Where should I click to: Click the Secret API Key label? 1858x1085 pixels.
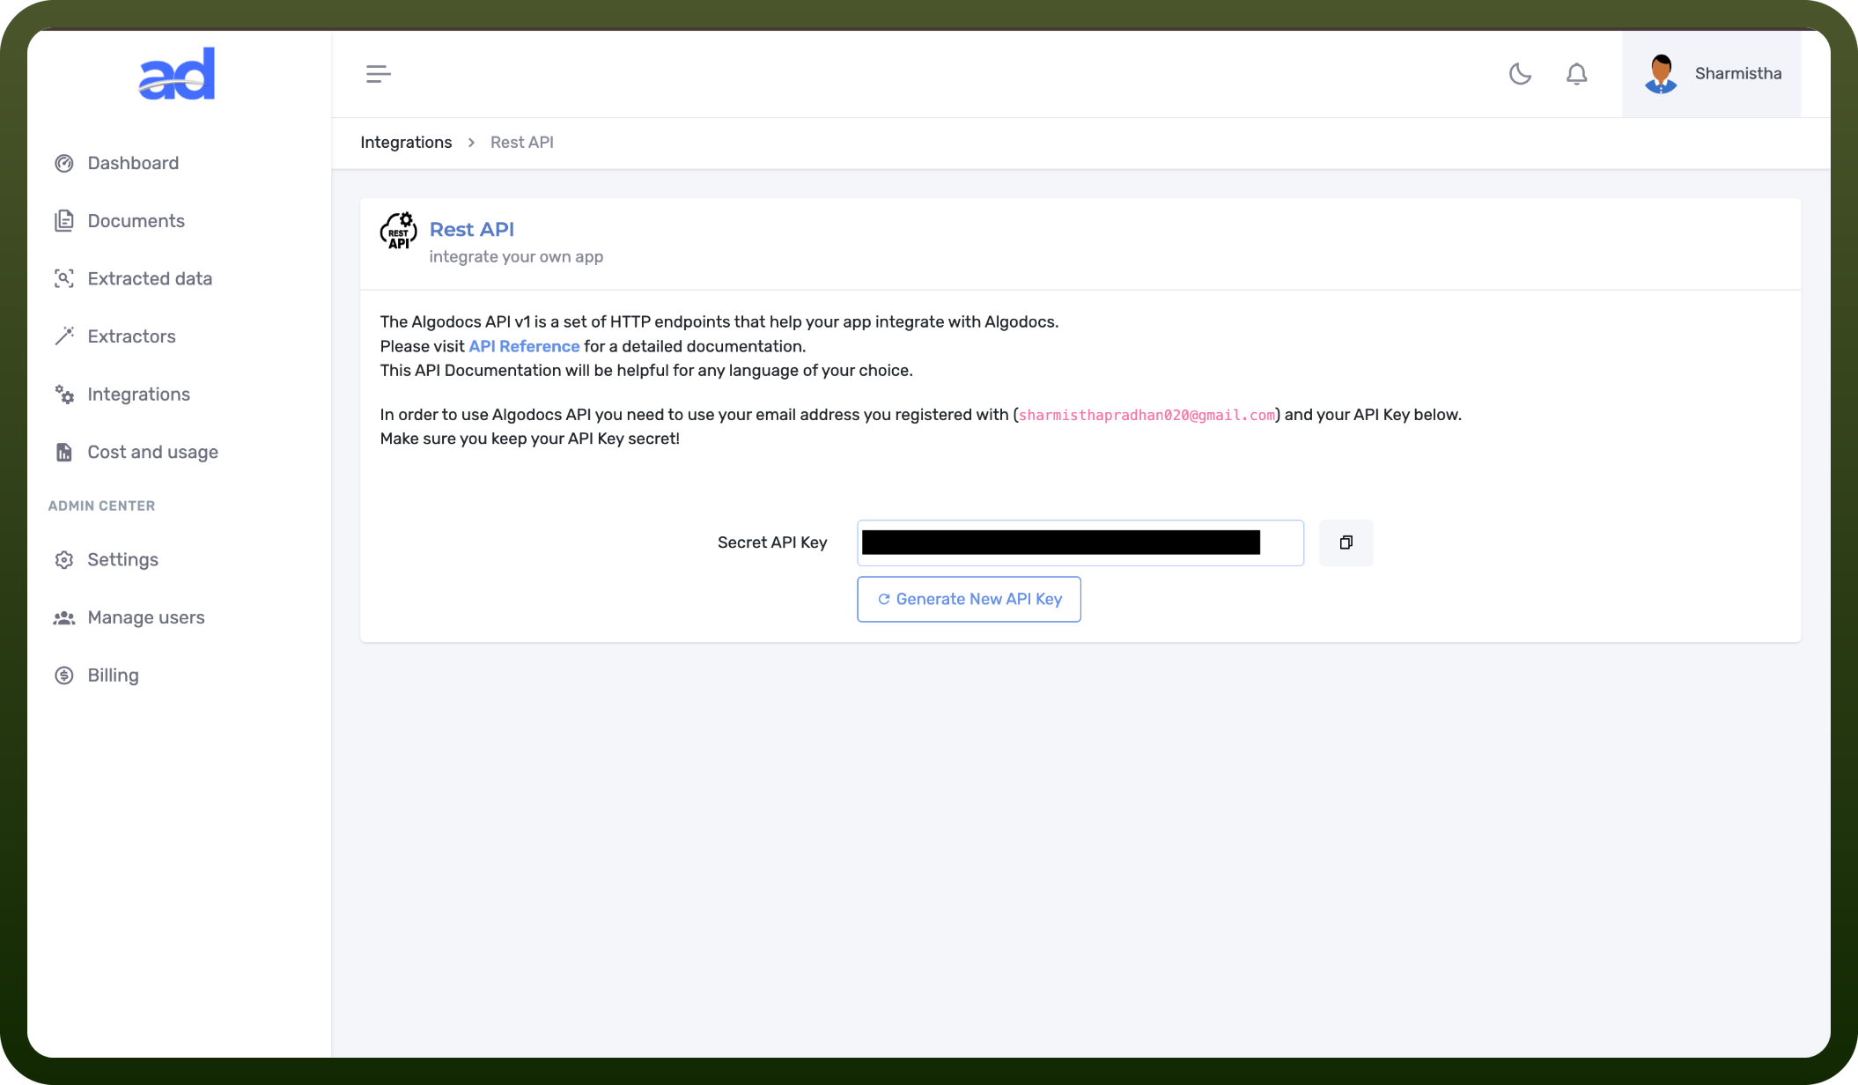[x=772, y=543]
